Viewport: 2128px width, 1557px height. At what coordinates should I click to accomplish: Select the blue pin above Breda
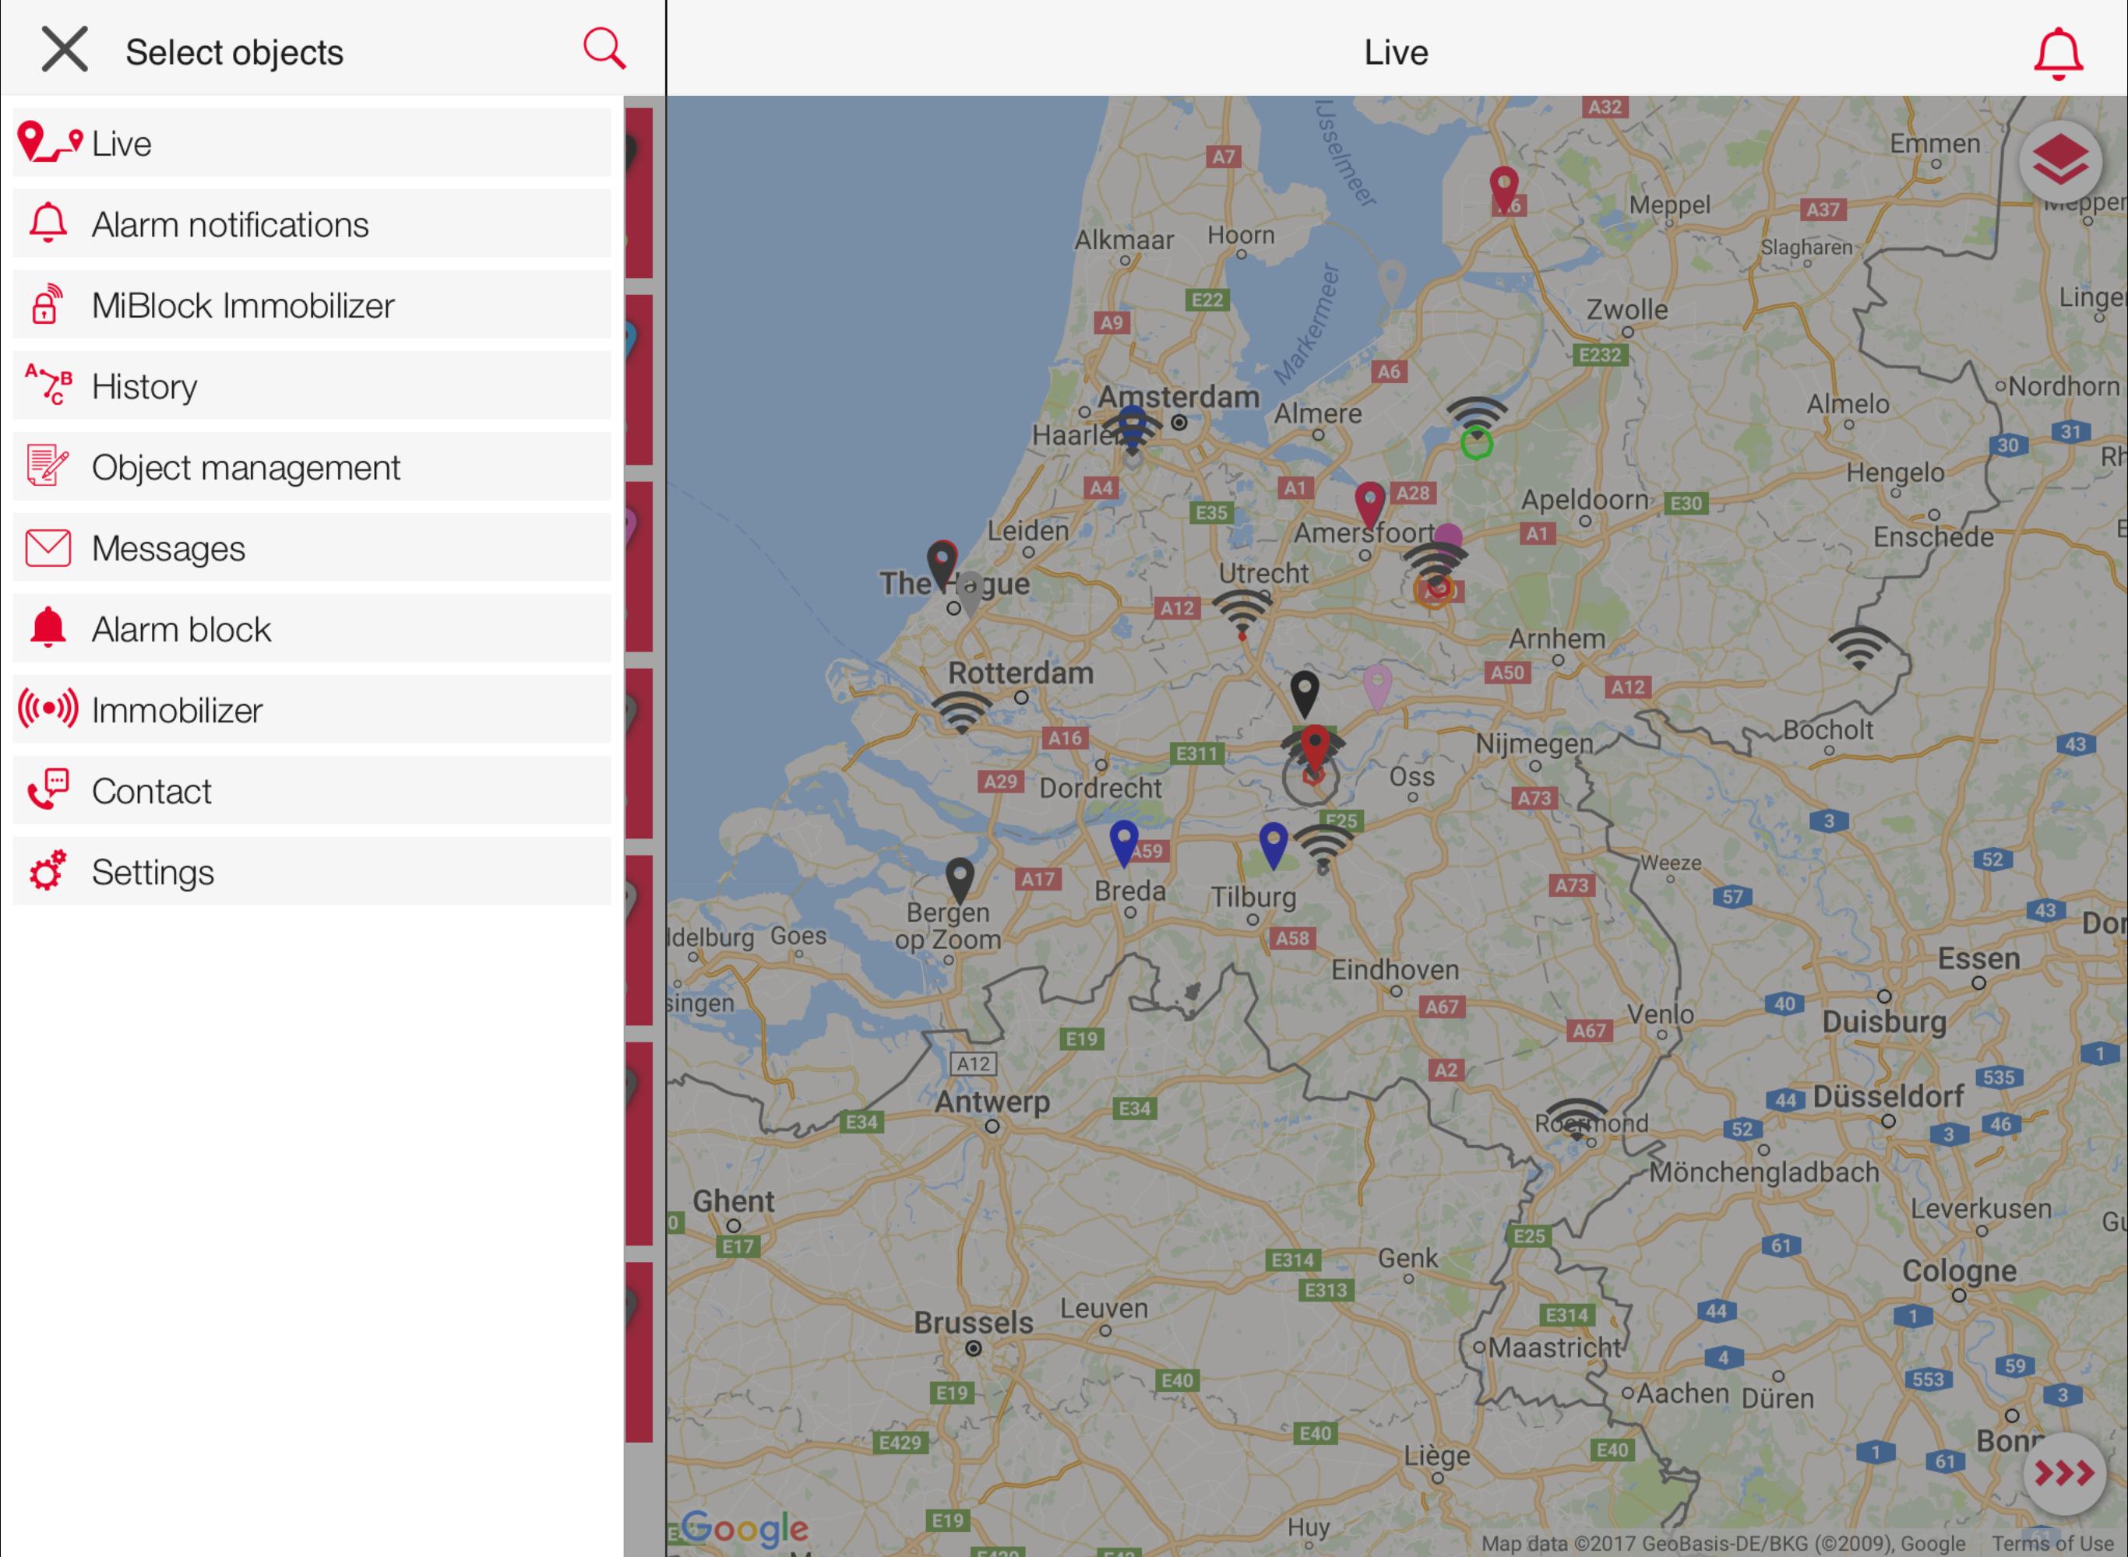click(1124, 844)
